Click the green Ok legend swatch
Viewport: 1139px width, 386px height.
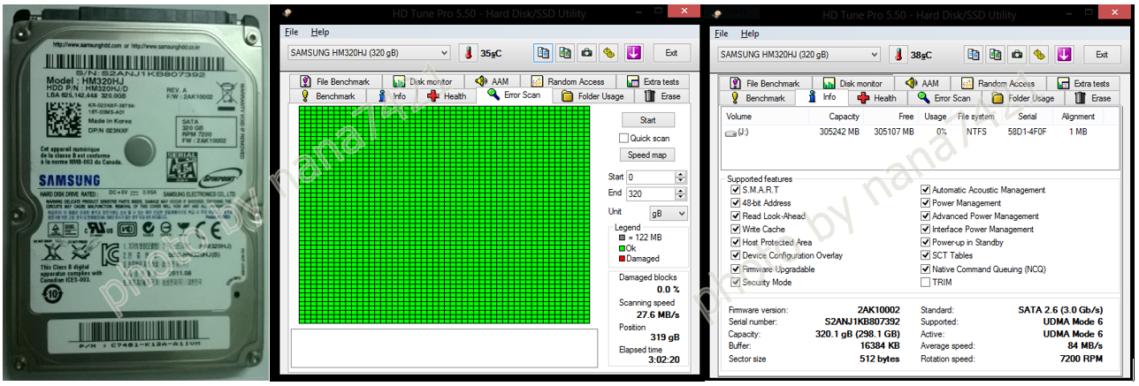coord(622,249)
